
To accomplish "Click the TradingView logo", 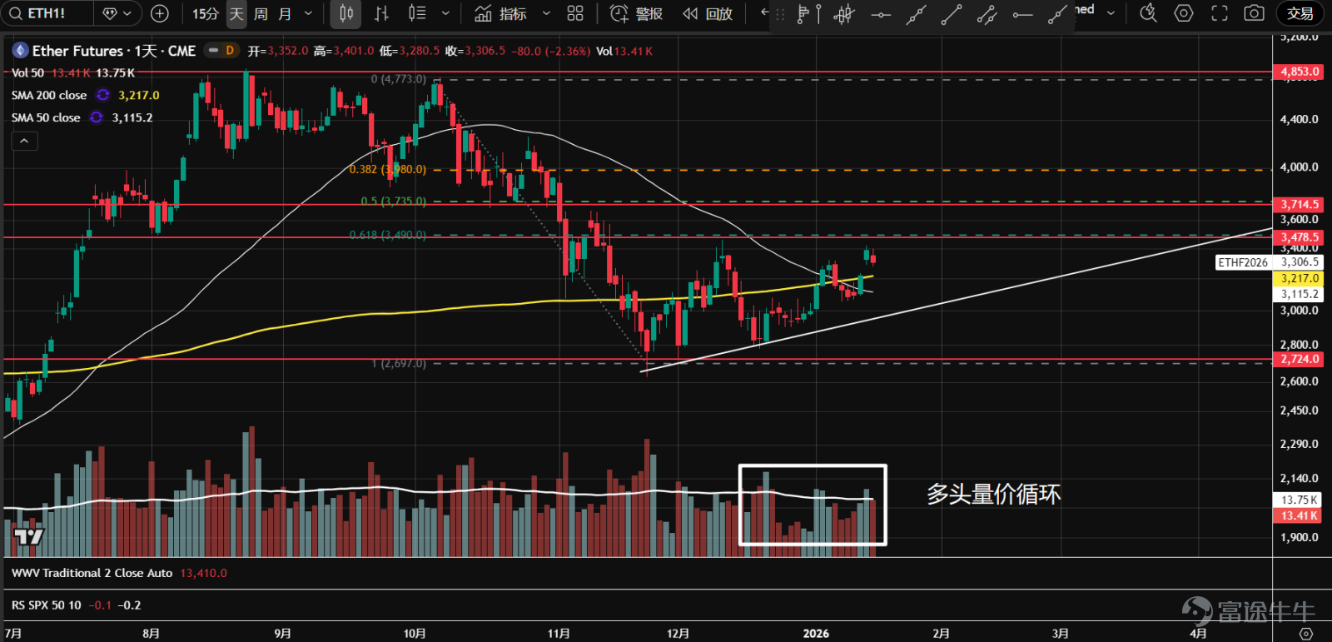I will point(28,537).
